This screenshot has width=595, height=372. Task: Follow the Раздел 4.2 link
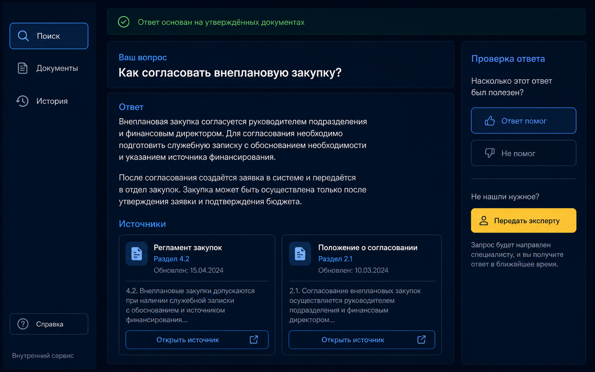click(171, 259)
